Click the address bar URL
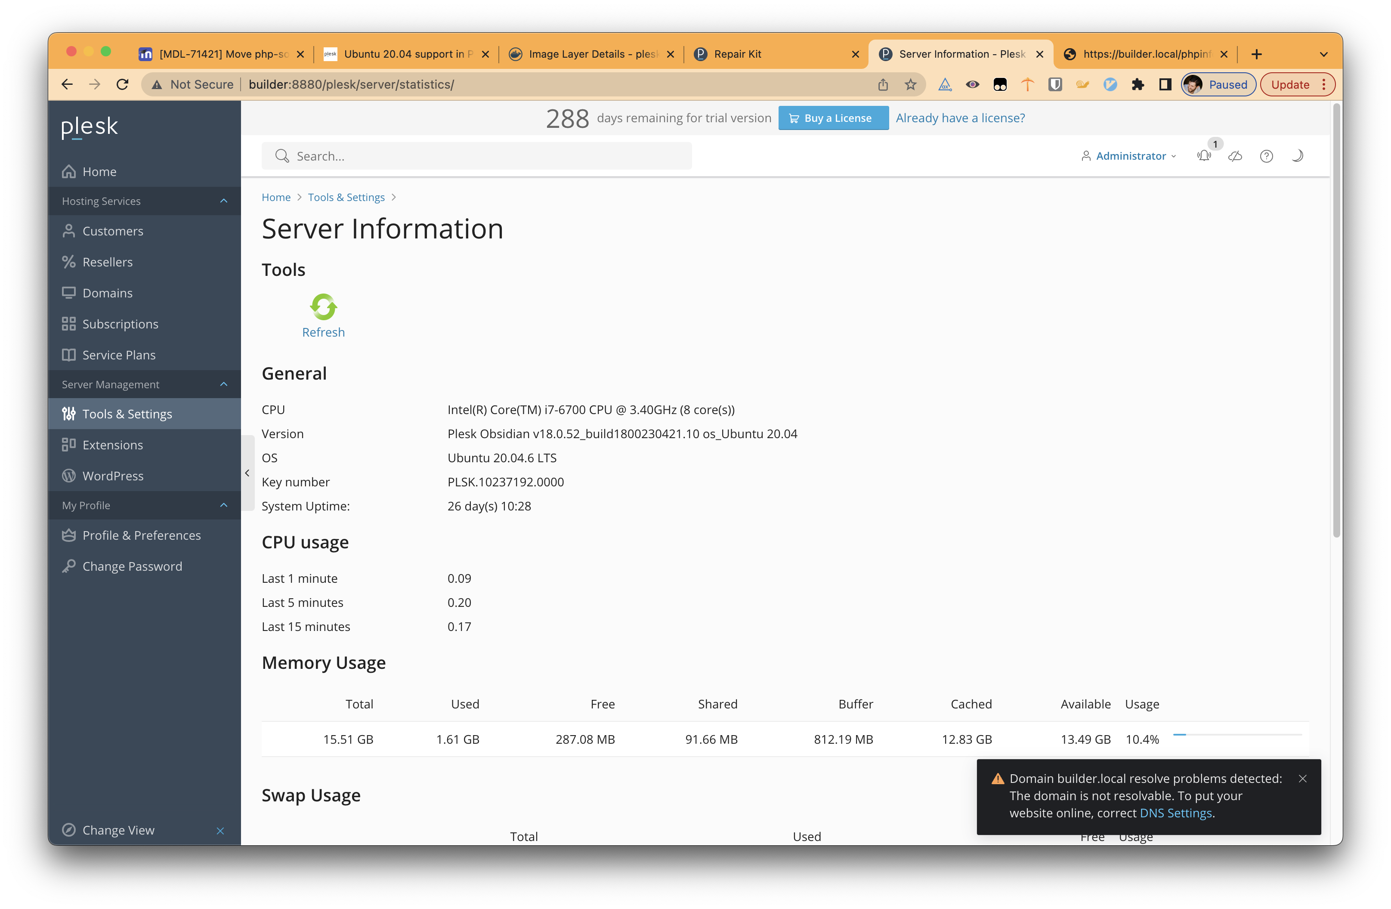 click(351, 85)
